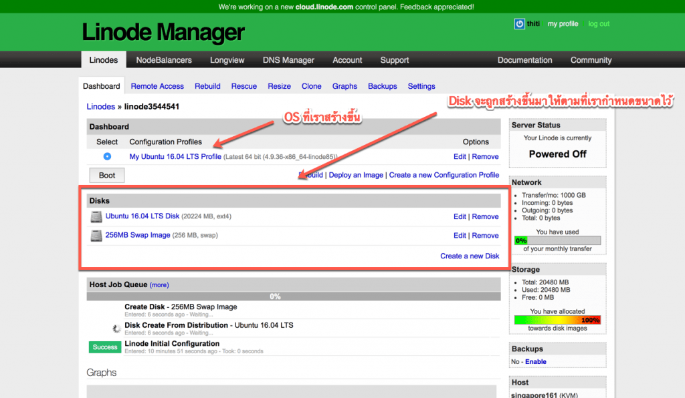Click the 100% disk allocation storage bar
This screenshot has width=685, height=398.
(557, 320)
